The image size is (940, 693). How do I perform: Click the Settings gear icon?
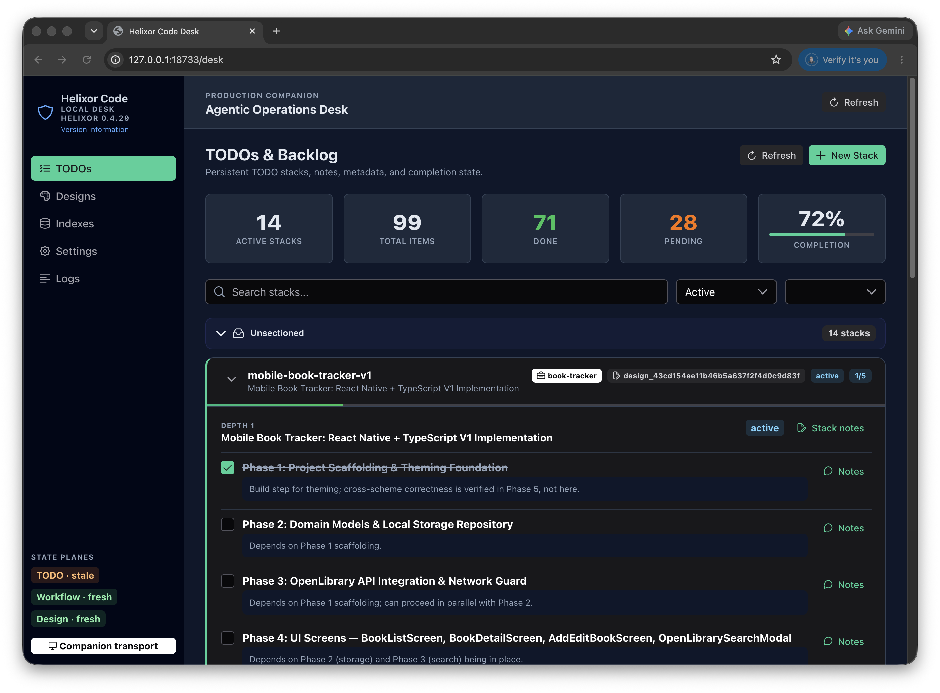click(x=45, y=251)
